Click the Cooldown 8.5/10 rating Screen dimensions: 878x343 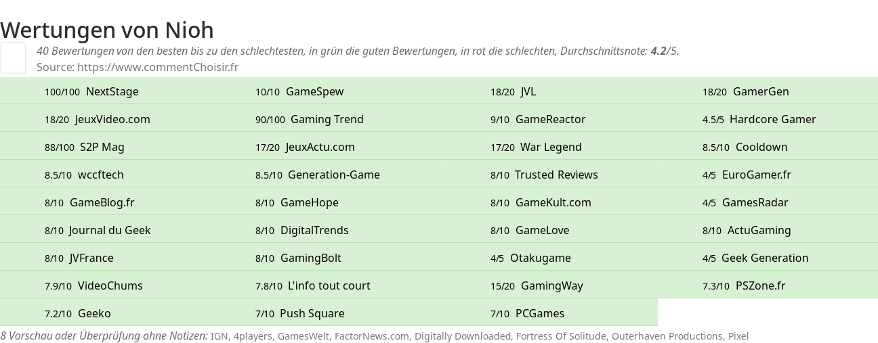[x=745, y=147]
